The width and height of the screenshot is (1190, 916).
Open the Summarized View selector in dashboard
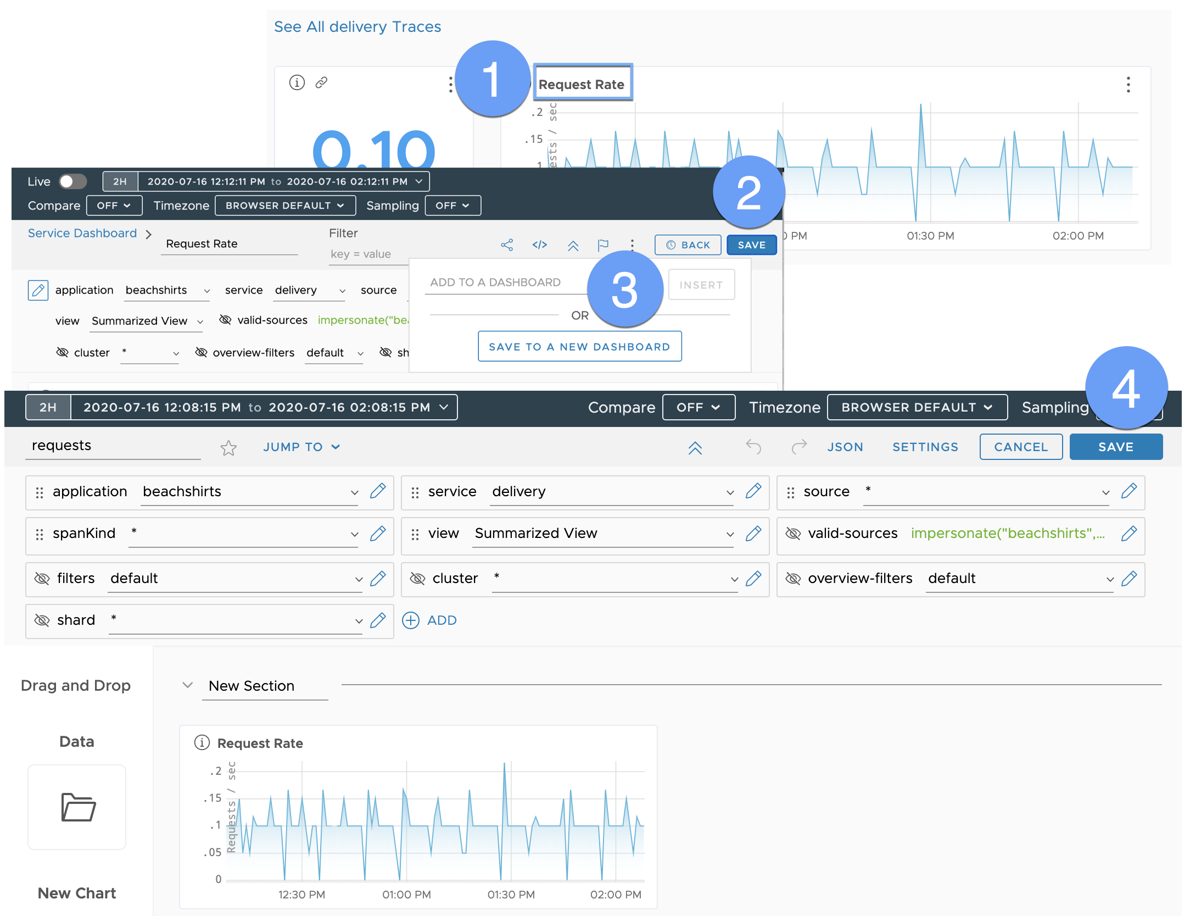[604, 534]
